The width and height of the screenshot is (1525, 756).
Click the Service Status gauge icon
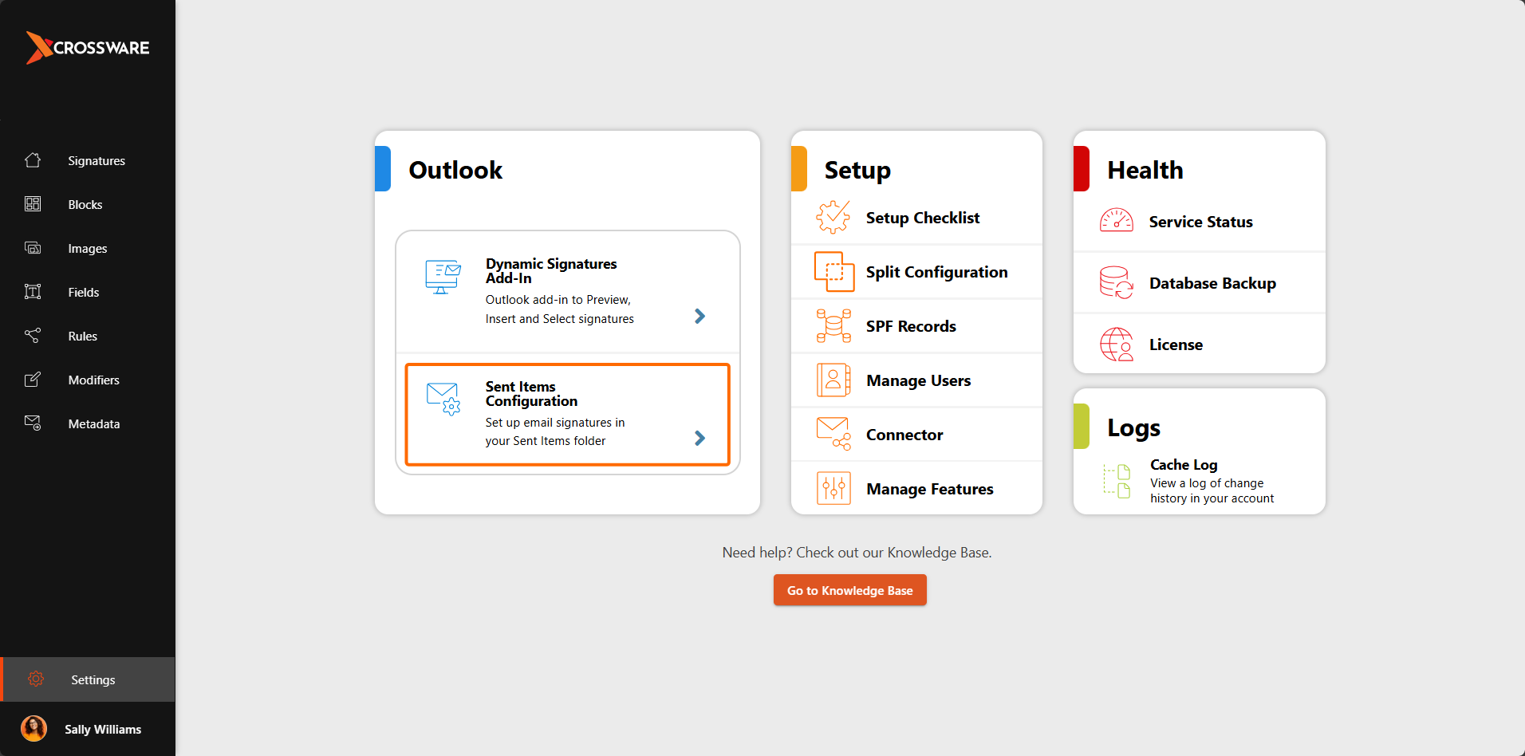coord(1117,221)
